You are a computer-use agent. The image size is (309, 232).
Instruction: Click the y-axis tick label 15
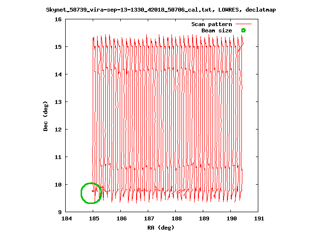pyautogui.click(x=58, y=47)
